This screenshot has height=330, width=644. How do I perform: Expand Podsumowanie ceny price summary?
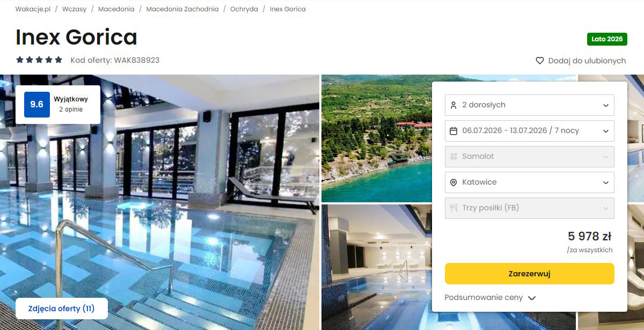491,298
